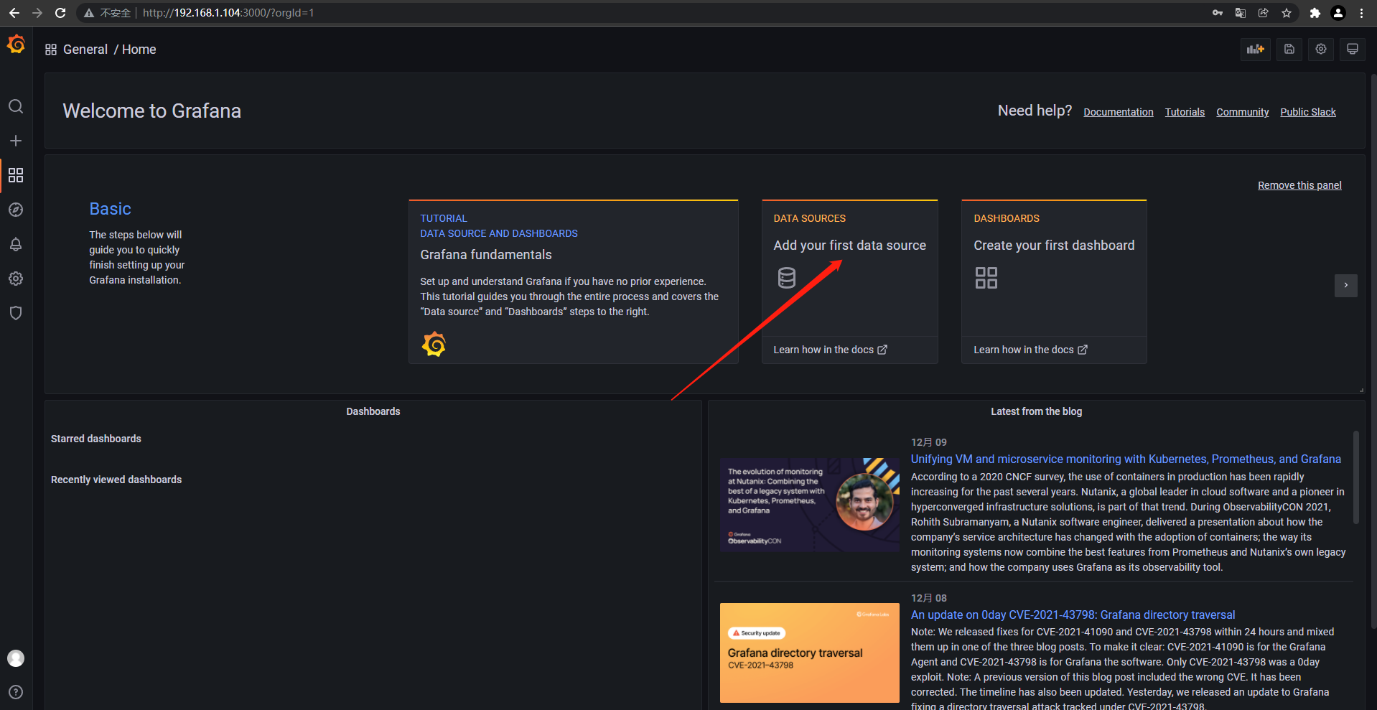
Task: Bookmark this page with the star icon
Action: coord(1287,13)
